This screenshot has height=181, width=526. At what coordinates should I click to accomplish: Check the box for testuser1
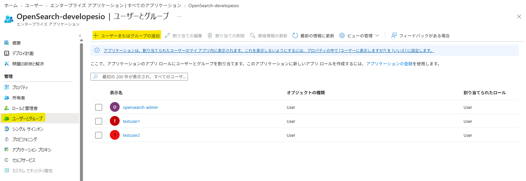(x=99, y=121)
